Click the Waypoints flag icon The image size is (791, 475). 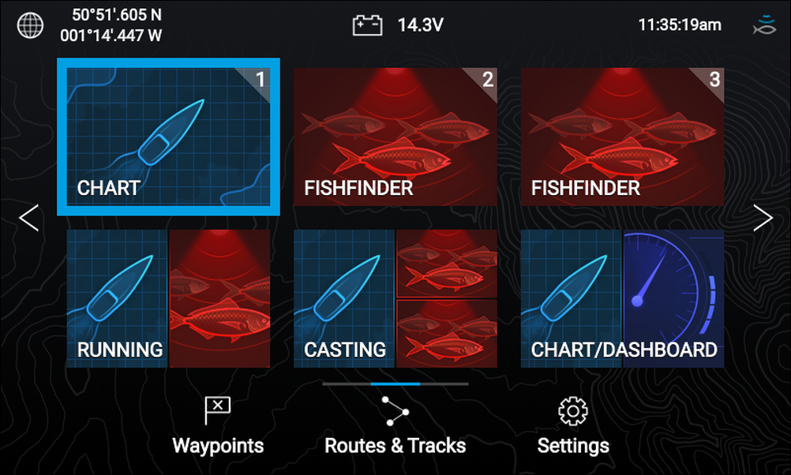(x=217, y=410)
